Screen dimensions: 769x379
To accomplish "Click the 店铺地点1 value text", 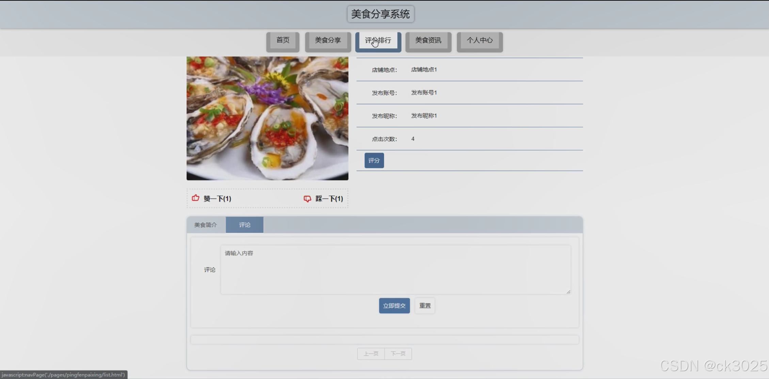I will click(x=424, y=69).
